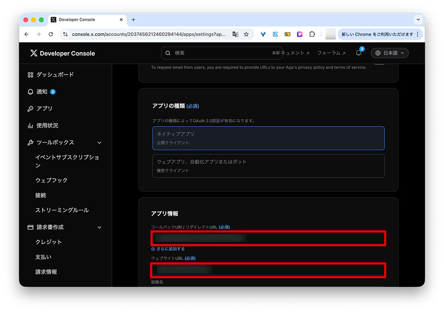Collapse the ツールボックス section
Screen dimensions: 444x312
click(x=99, y=142)
